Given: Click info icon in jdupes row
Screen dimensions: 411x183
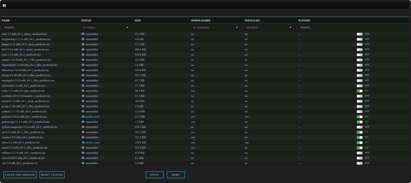Looking at the screenshot, I should (x=83, y=60).
